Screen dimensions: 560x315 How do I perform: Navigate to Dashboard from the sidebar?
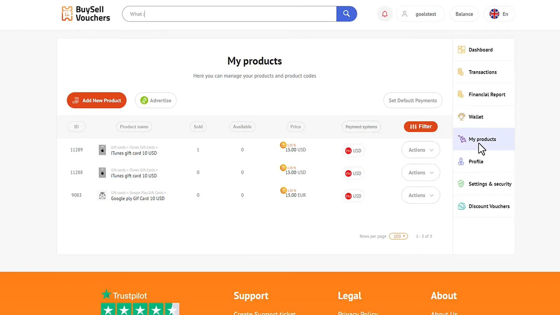tap(481, 49)
